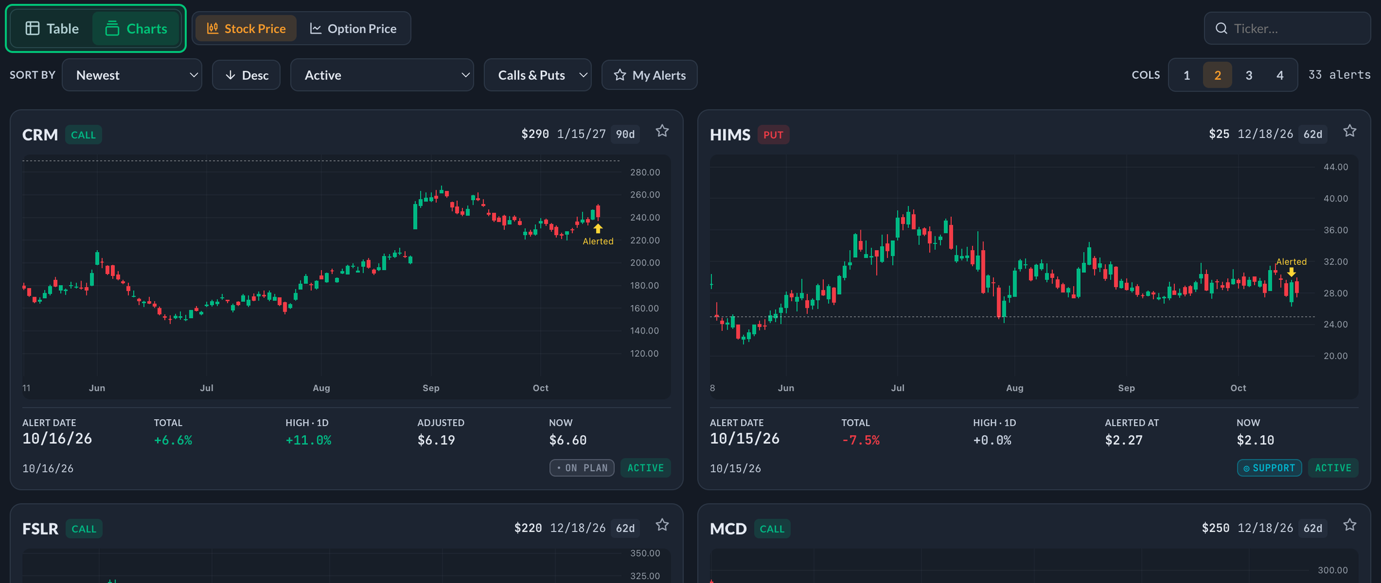Favorite the MCD card star

tap(1350, 525)
